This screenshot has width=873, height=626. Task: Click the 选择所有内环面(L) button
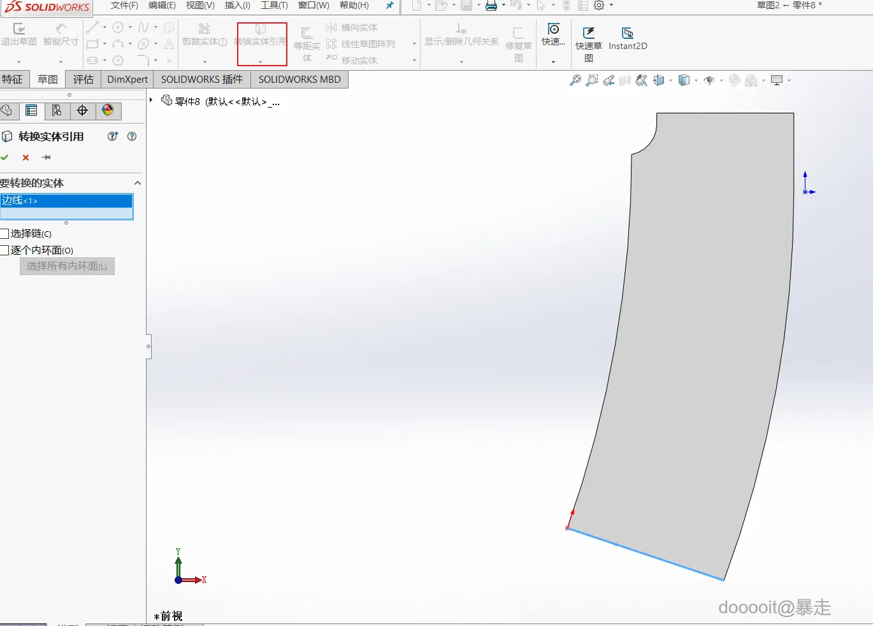coord(67,266)
